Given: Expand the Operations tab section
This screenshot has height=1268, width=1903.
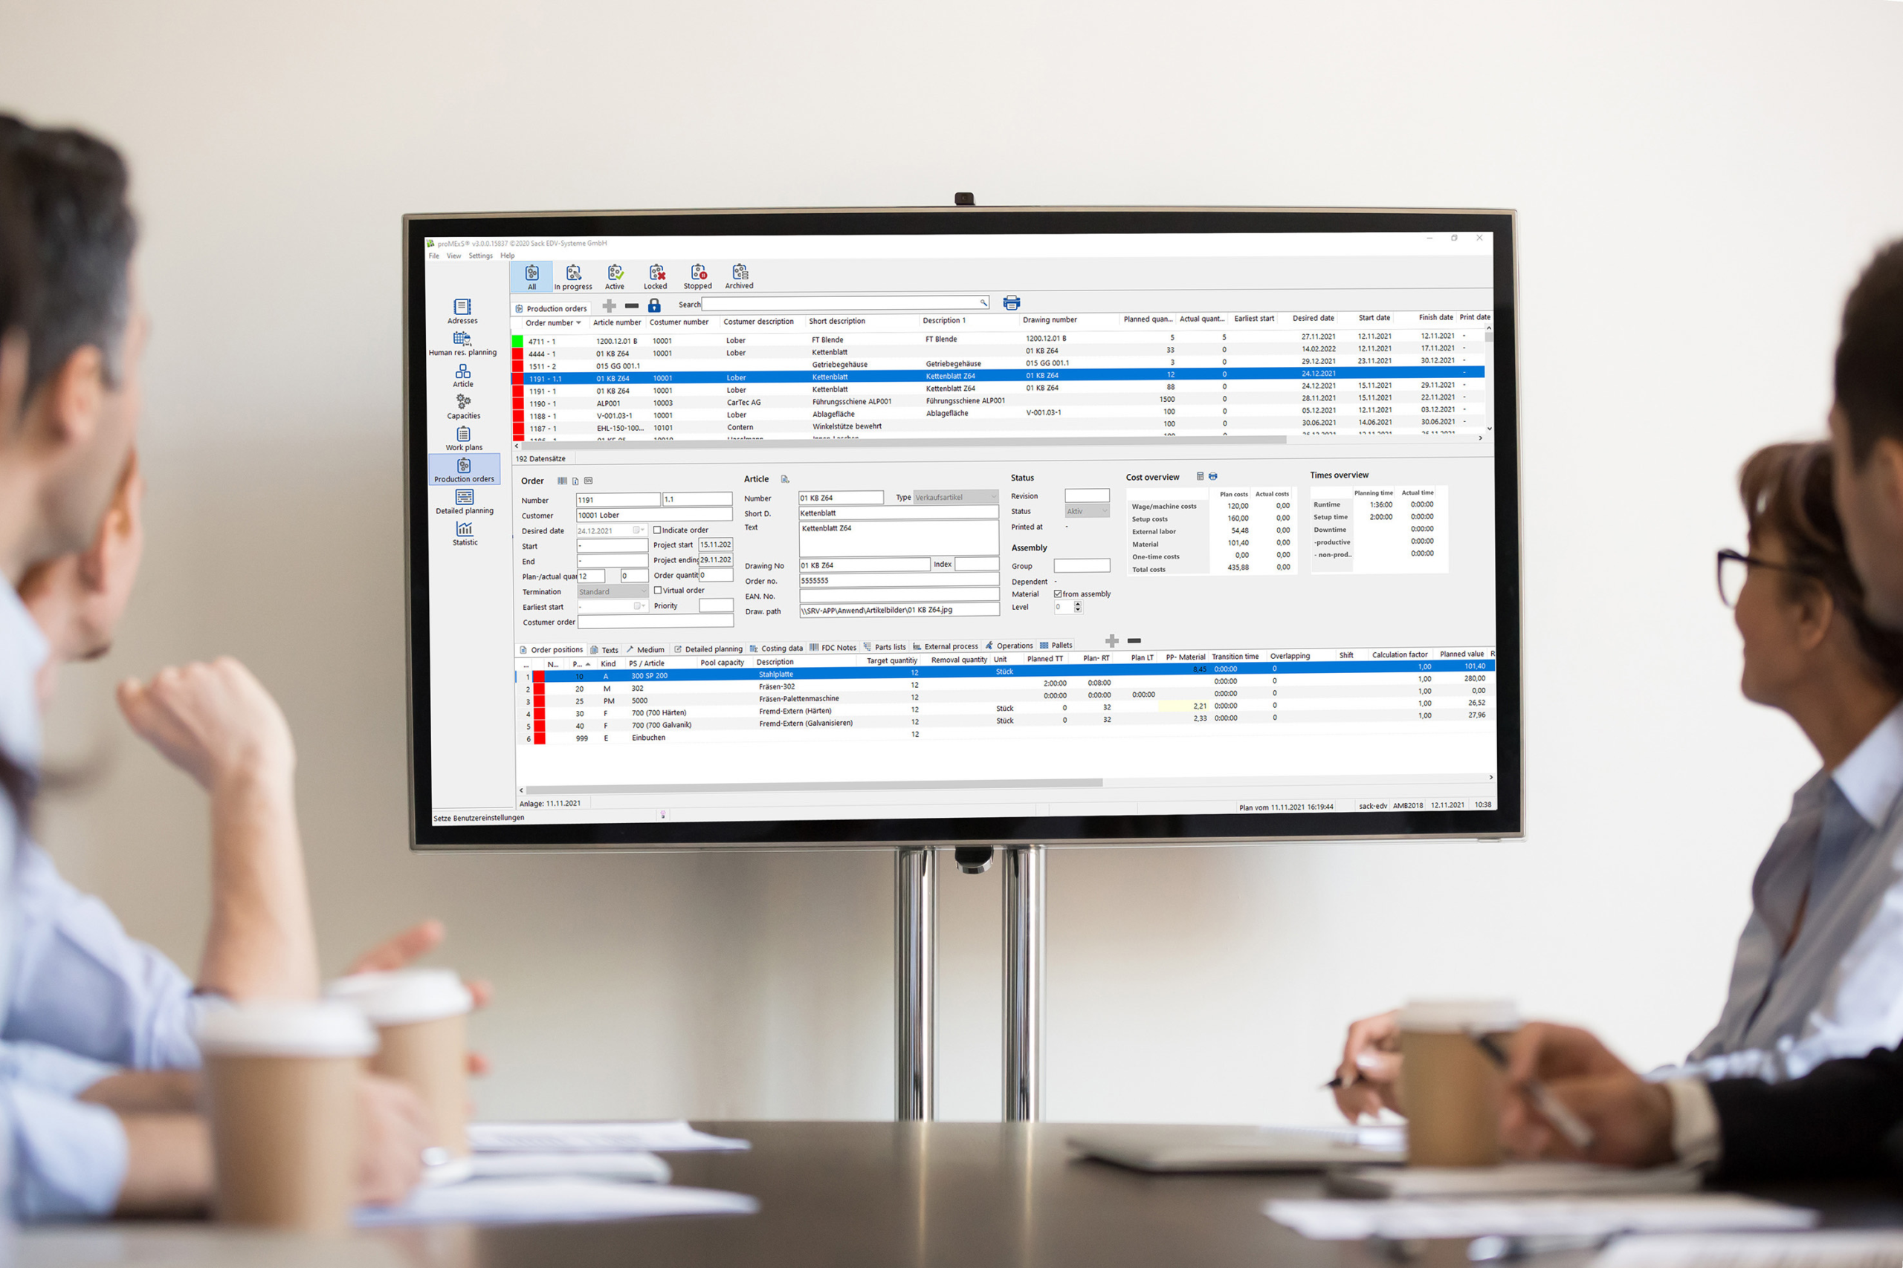Looking at the screenshot, I should tap(1012, 644).
